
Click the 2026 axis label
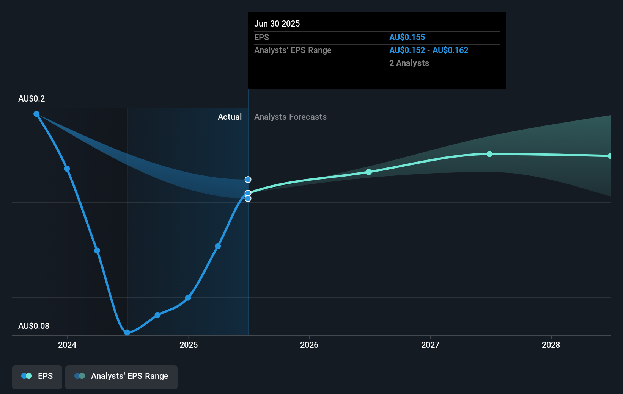coord(310,345)
